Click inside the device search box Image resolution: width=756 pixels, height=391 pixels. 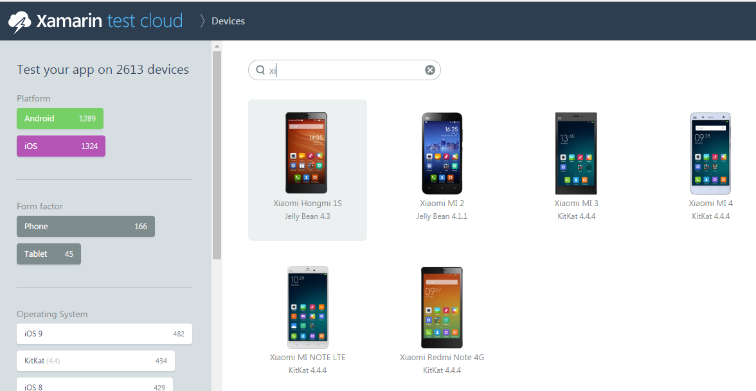[347, 70]
